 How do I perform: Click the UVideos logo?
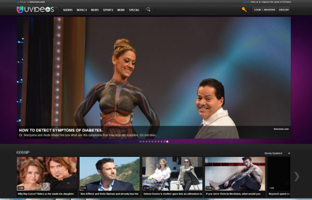[x=35, y=9]
